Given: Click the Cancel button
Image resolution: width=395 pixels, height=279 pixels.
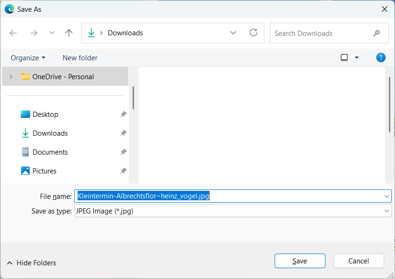Looking at the screenshot, I should point(358,261).
